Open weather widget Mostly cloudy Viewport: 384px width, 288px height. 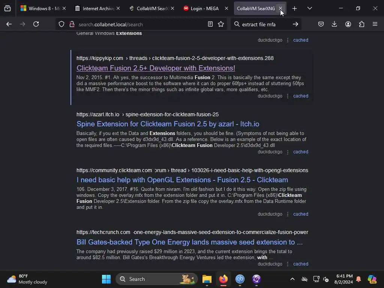coord(27,279)
